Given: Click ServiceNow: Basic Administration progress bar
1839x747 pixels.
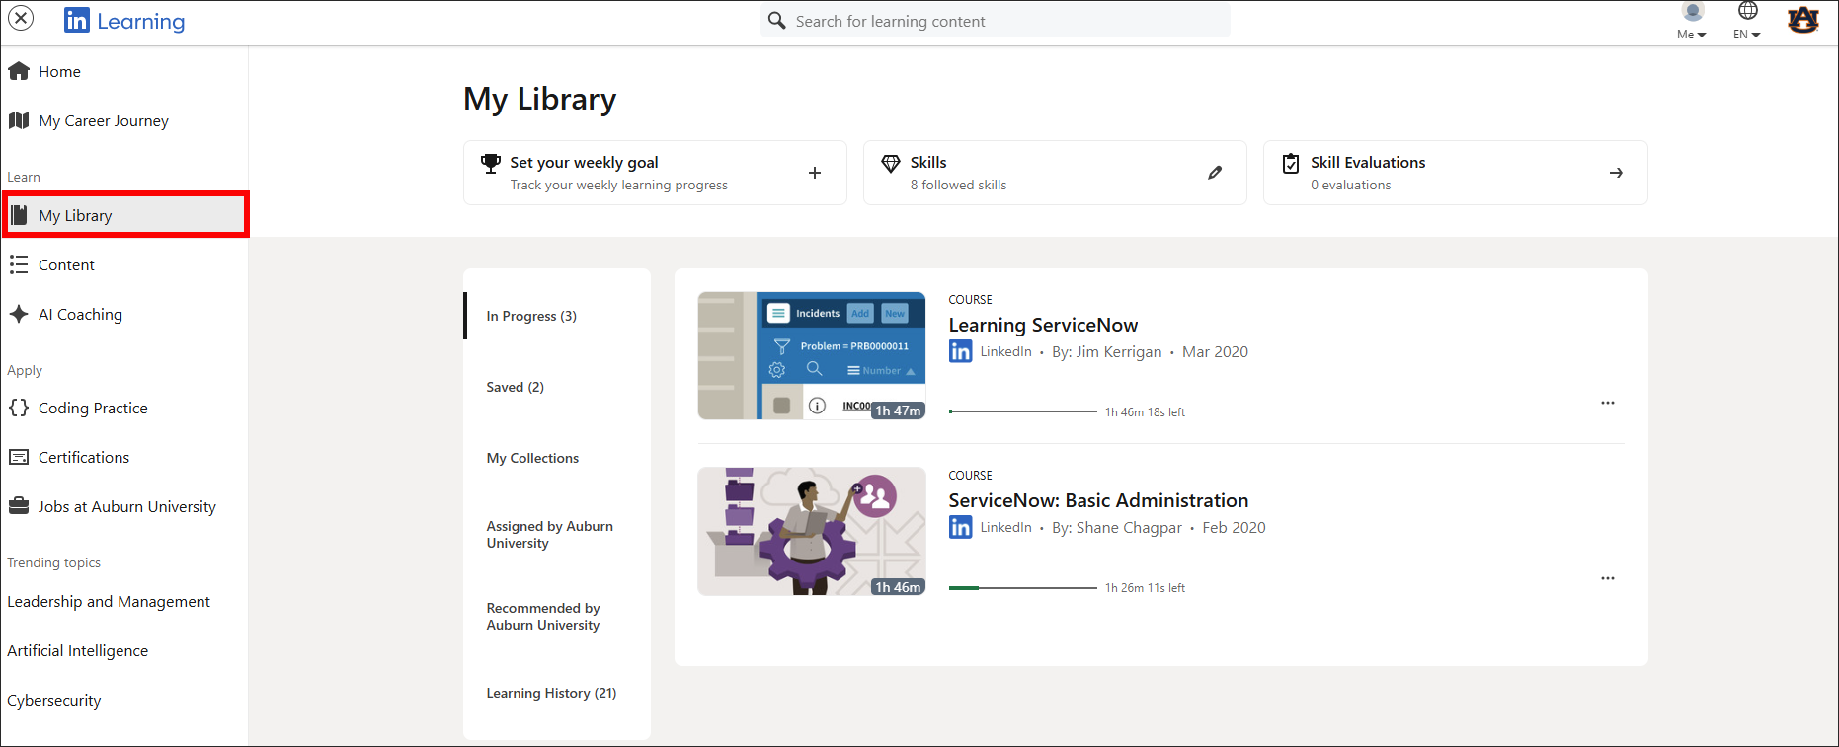Looking at the screenshot, I should point(1022,588).
